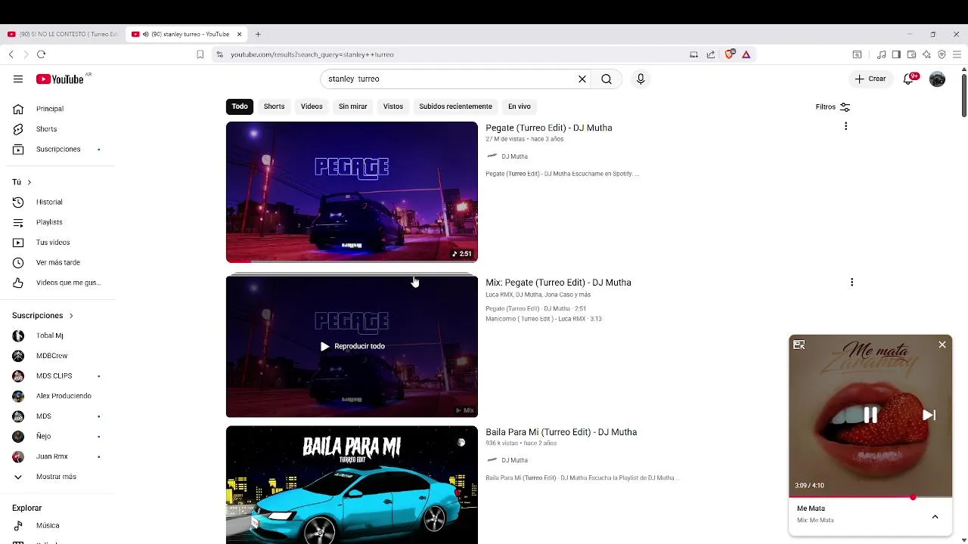Open the browser main menu
The height and width of the screenshot is (544, 968).
[957, 54]
